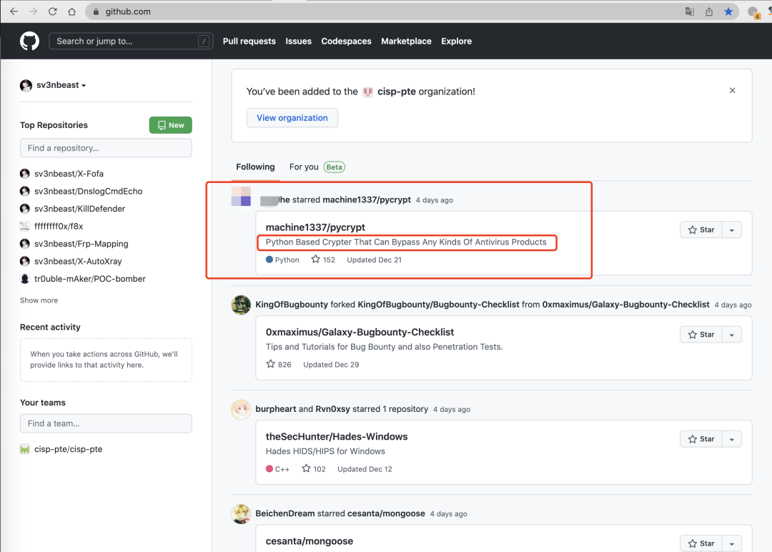Switch to the Following feed tab
This screenshot has width=772, height=552.
coord(255,167)
